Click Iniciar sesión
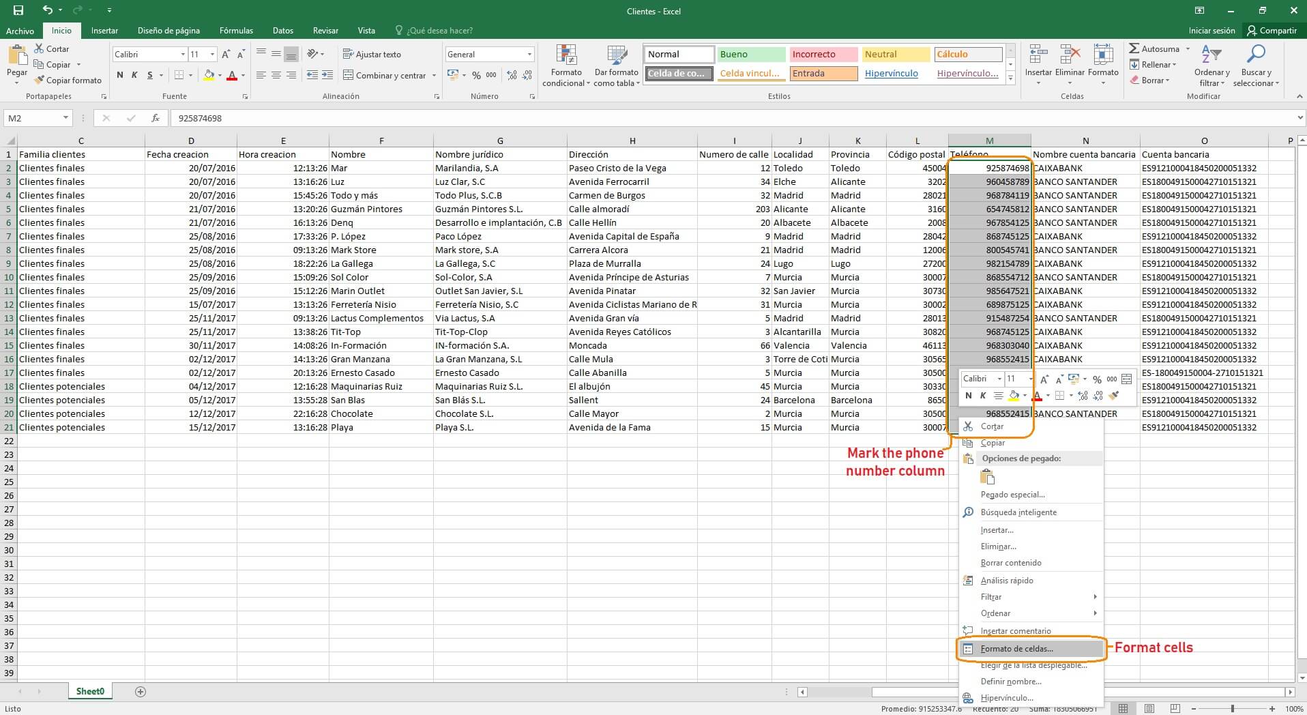 [1211, 31]
